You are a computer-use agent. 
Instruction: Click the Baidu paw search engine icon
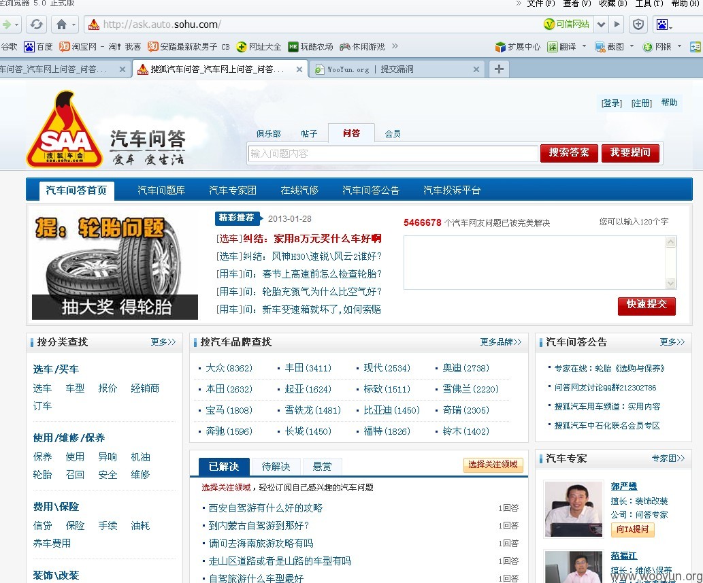[x=661, y=24]
